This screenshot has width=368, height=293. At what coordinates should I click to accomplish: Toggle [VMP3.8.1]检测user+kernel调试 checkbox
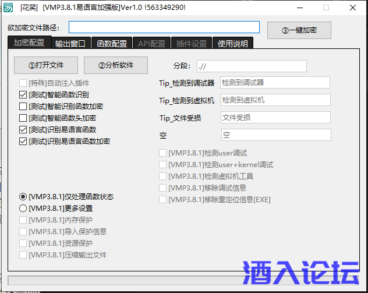[162, 165]
